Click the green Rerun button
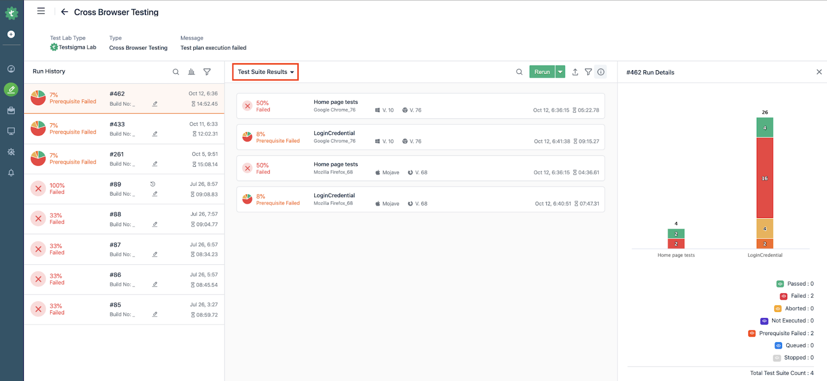This screenshot has width=827, height=381. [x=542, y=72]
